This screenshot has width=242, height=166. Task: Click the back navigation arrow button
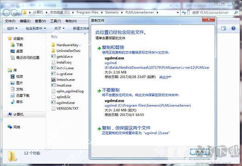point(6,12)
